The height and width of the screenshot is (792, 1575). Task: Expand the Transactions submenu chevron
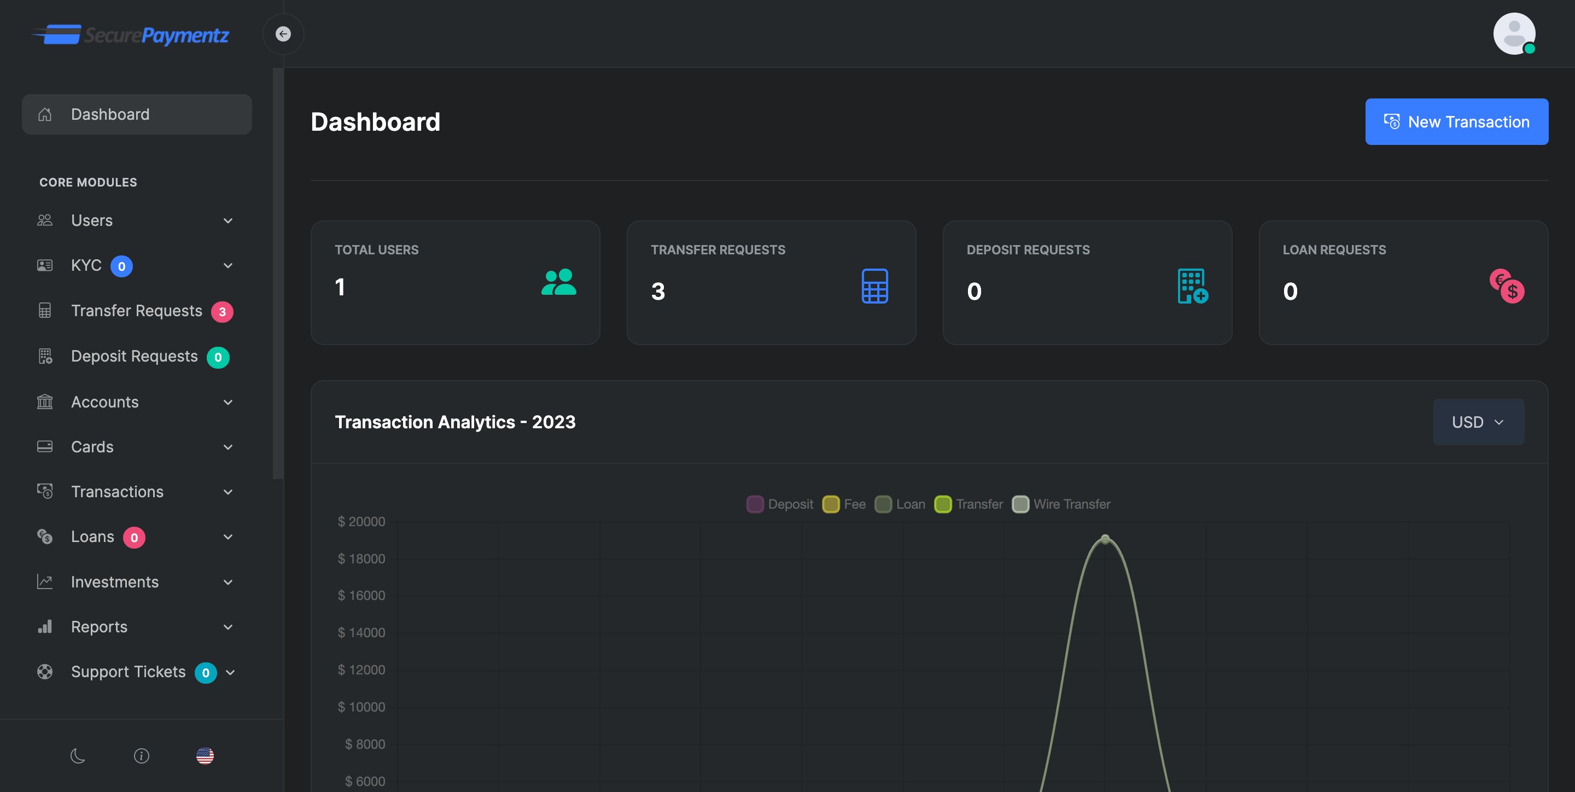coord(228,492)
